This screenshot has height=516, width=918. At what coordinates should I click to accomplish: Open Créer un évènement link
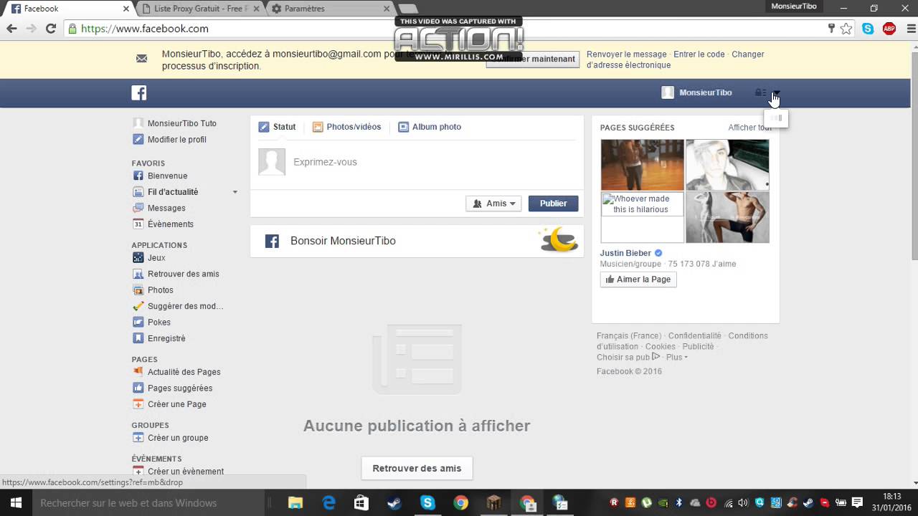coord(186,472)
